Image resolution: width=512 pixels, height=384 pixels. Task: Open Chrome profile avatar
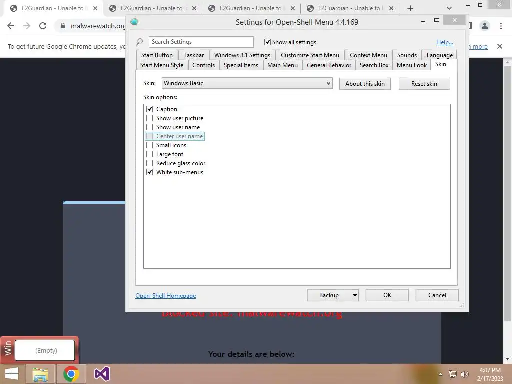(x=485, y=26)
